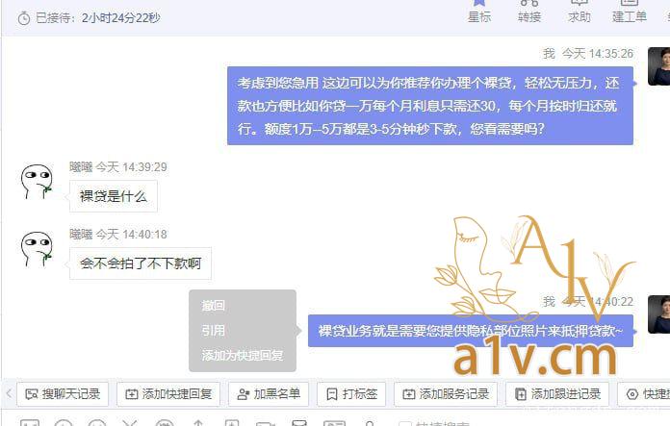Image resolution: width=670 pixels, height=426 pixels.
Task: Click the 星标 star icon
Action: pyautogui.click(x=479, y=4)
